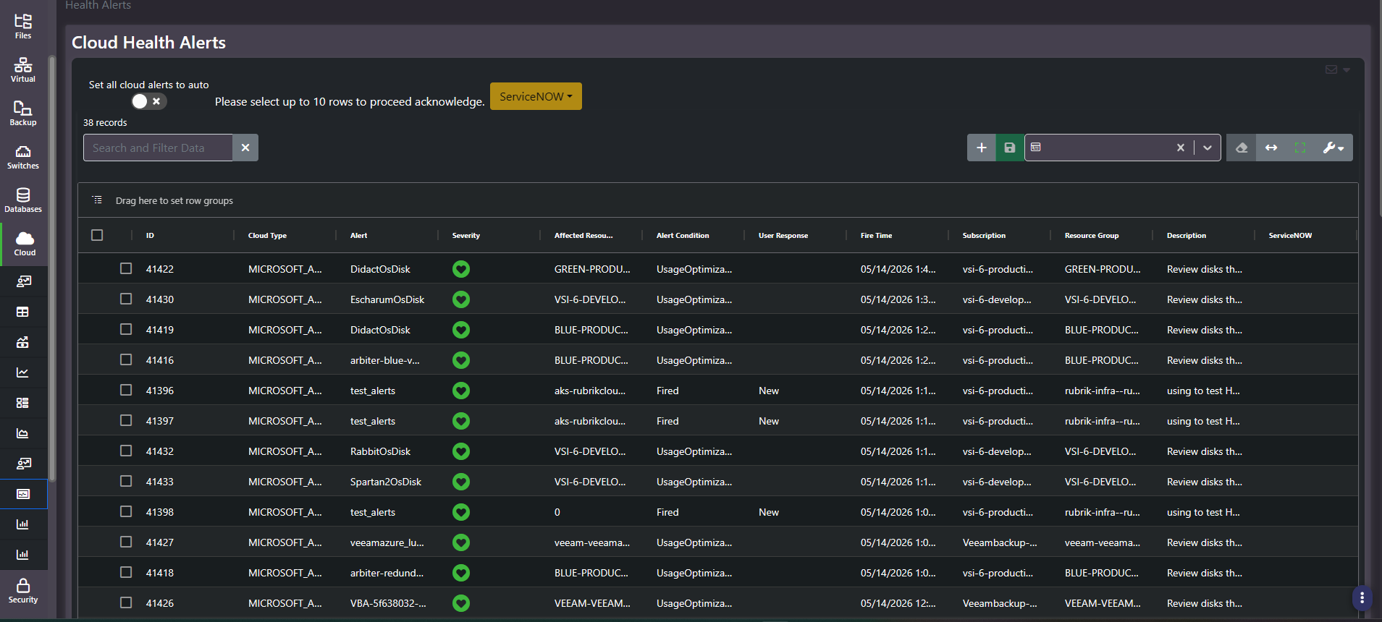This screenshot has width=1382, height=622.
Task: Open the mail envelope icon at top right
Action: 1331,69
